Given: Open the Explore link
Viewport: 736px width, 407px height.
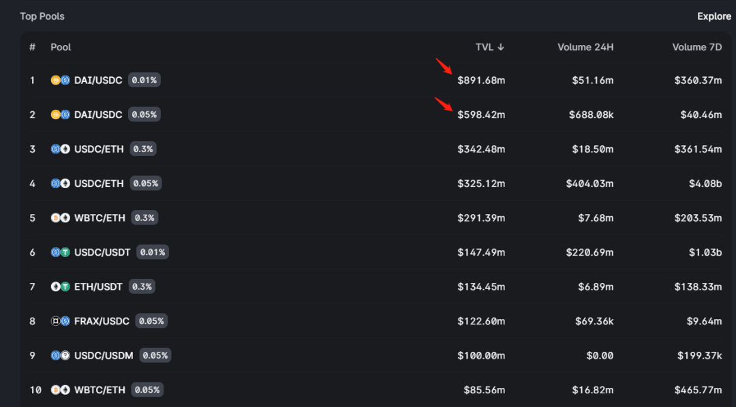Looking at the screenshot, I should [x=714, y=16].
